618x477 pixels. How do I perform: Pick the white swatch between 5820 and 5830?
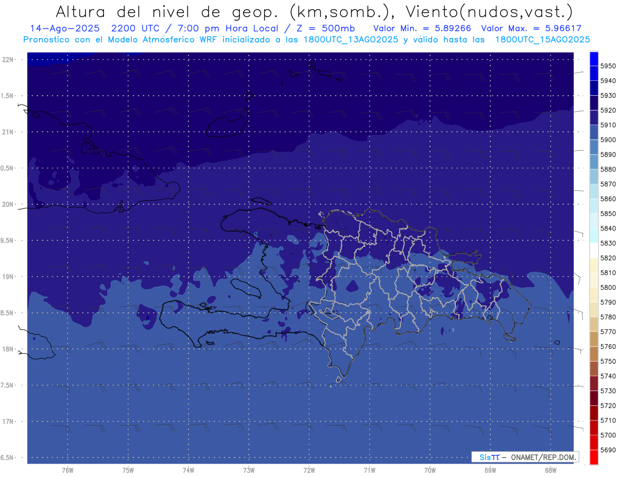pos(594,251)
